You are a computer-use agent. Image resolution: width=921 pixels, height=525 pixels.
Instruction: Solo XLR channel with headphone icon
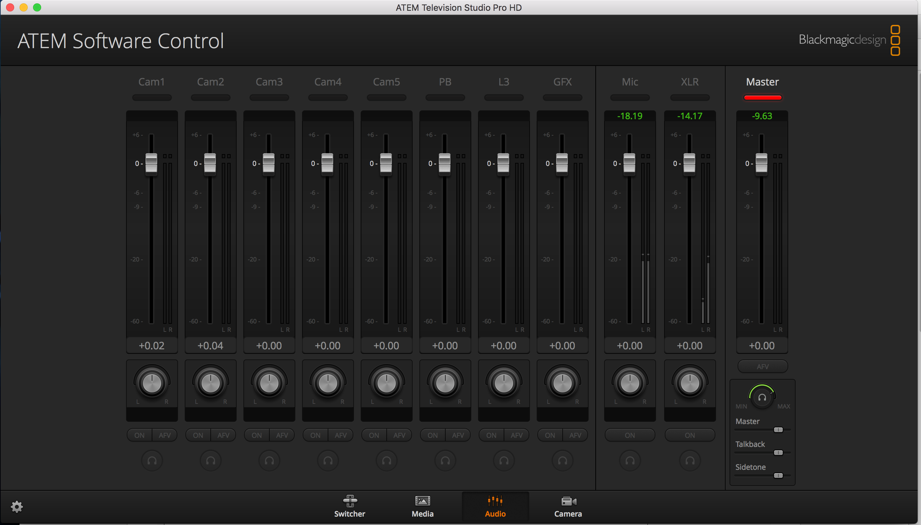point(690,460)
